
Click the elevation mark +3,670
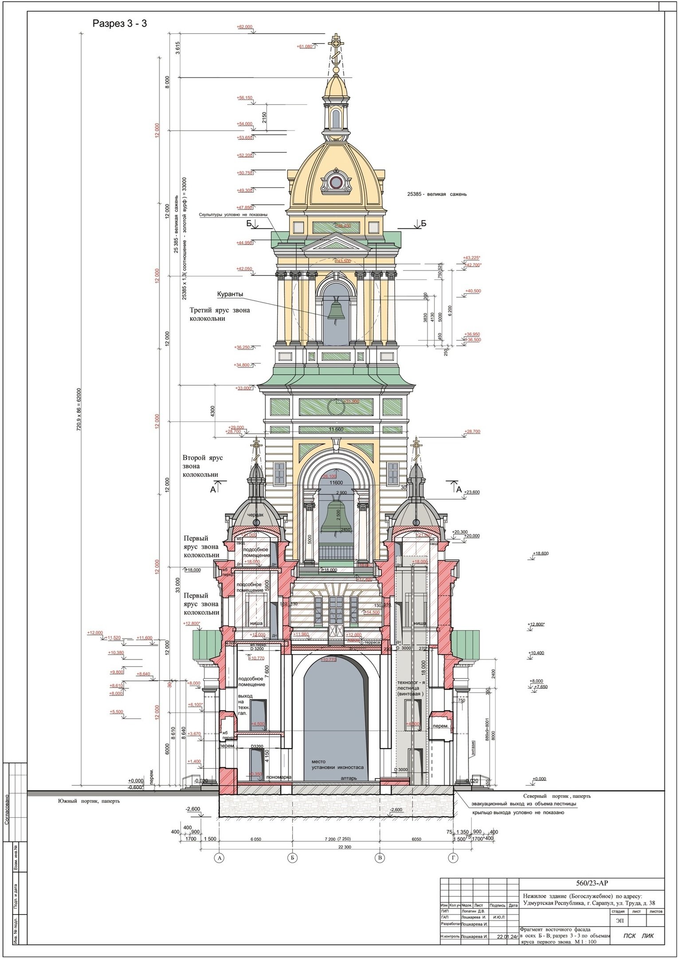pyautogui.click(x=195, y=734)
